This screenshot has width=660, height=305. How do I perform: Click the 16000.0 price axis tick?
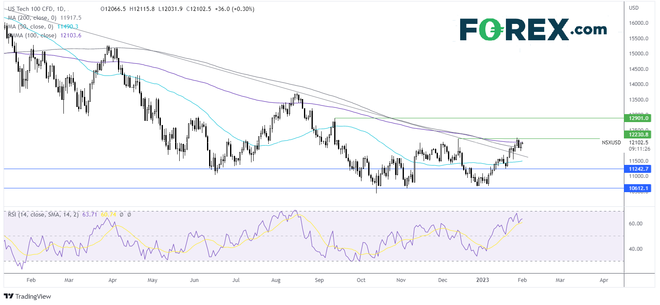pos(639,23)
